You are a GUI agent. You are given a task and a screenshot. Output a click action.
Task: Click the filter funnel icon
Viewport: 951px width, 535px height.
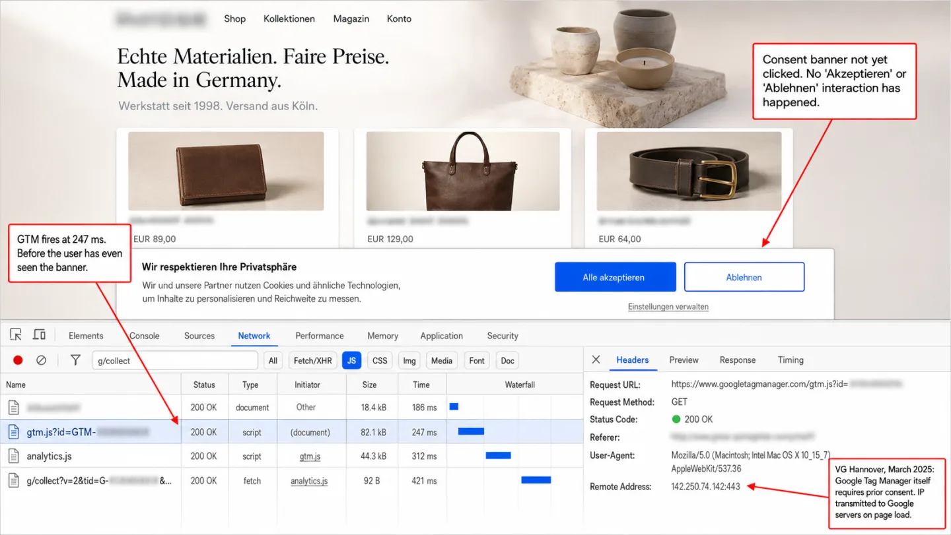coord(75,360)
